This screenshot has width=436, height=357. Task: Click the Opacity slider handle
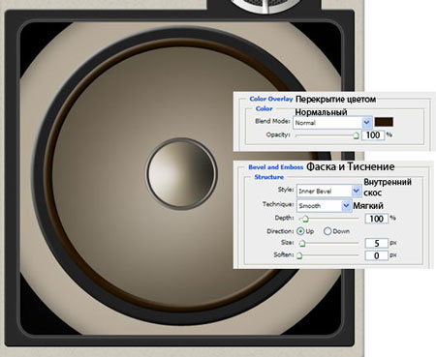(x=356, y=135)
